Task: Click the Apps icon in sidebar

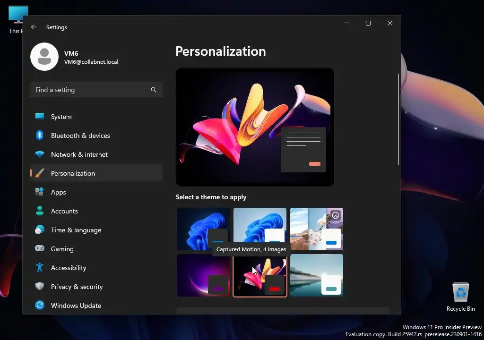Action: click(x=40, y=192)
